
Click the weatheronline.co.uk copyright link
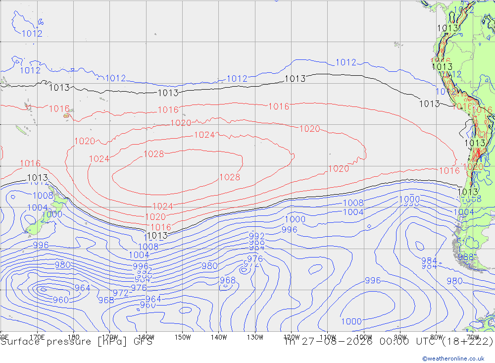click(453, 359)
